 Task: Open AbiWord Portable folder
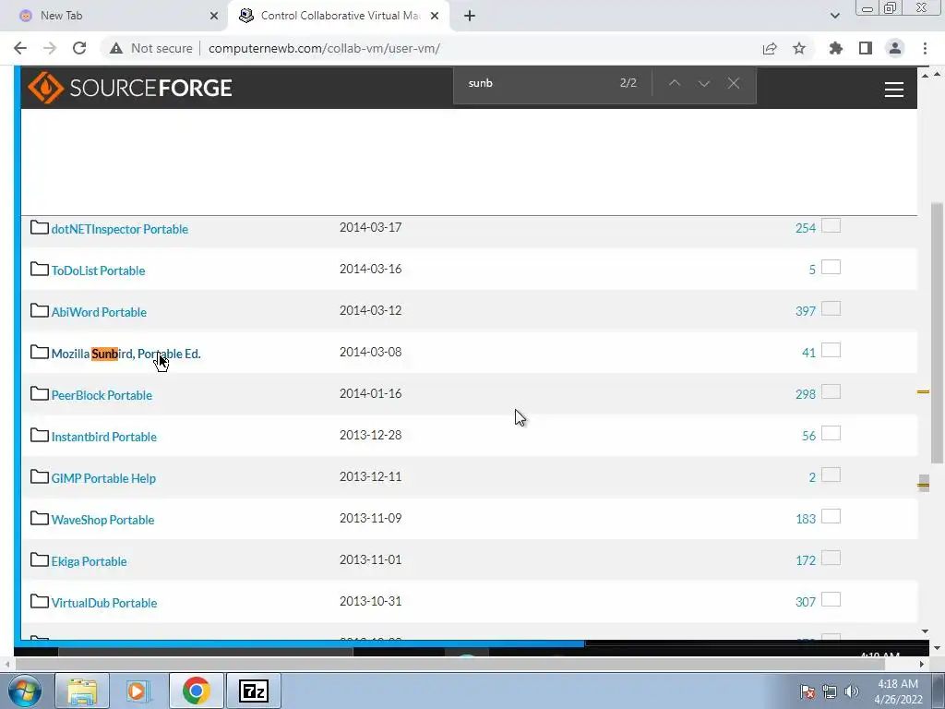pos(99,312)
